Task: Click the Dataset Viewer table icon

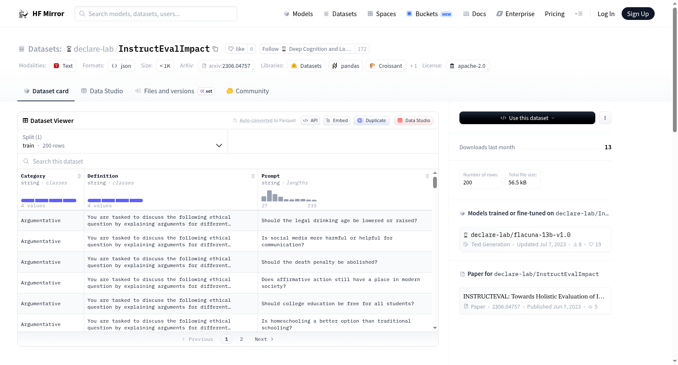Action: tap(25, 121)
